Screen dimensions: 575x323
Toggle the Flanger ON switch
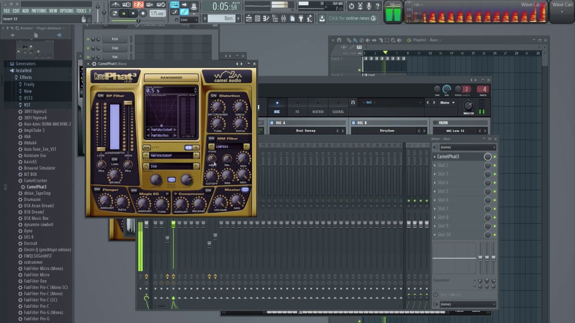(x=97, y=190)
